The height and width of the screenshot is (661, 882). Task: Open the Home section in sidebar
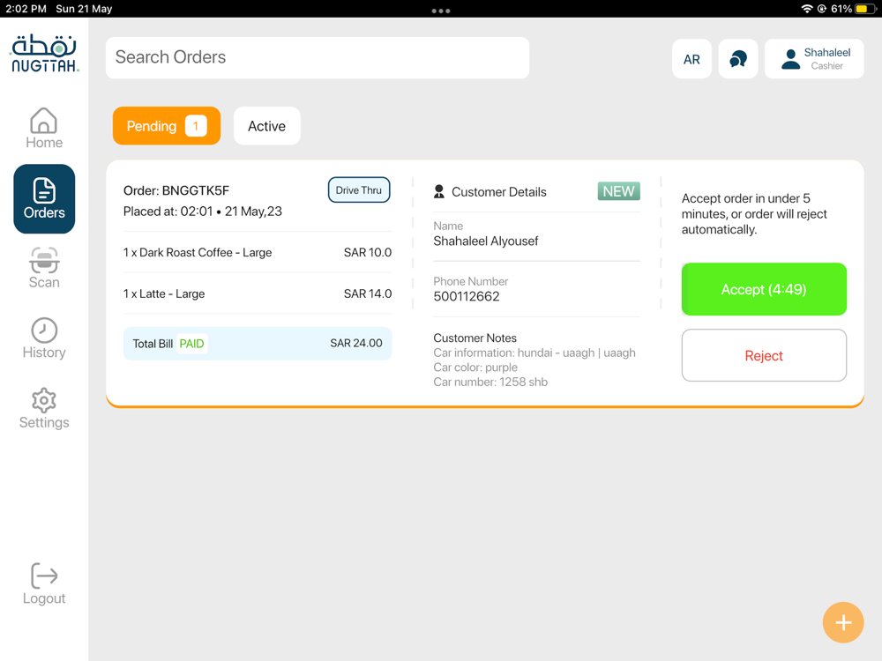tap(44, 128)
